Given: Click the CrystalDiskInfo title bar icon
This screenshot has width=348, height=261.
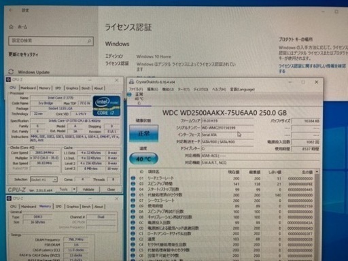Looking at the screenshot, I should pyautogui.click(x=131, y=82).
